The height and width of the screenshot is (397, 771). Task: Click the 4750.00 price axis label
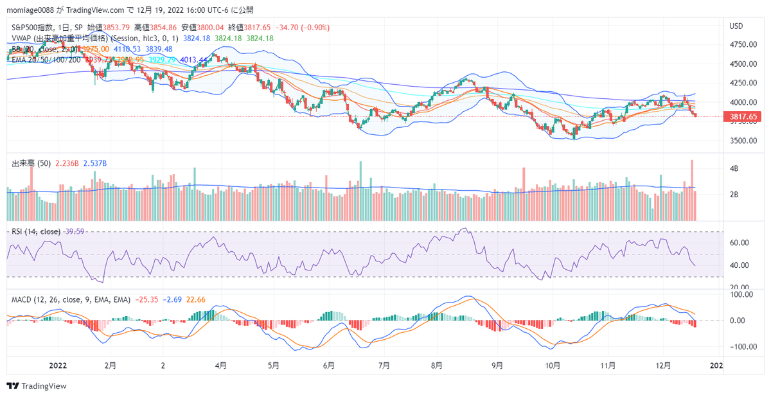coord(742,45)
